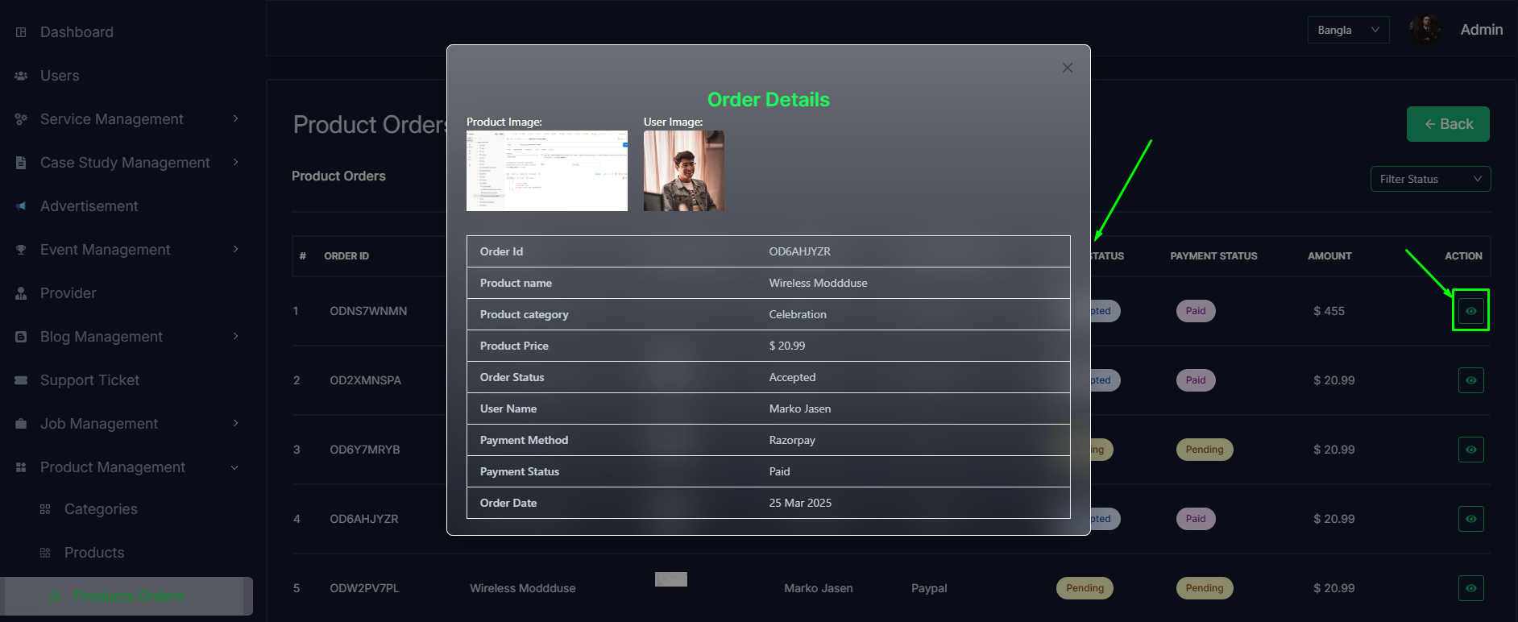Click Paid badge in ODNS7WNMN row
The height and width of the screenshot is (622, 1518).
[1196, 311]
